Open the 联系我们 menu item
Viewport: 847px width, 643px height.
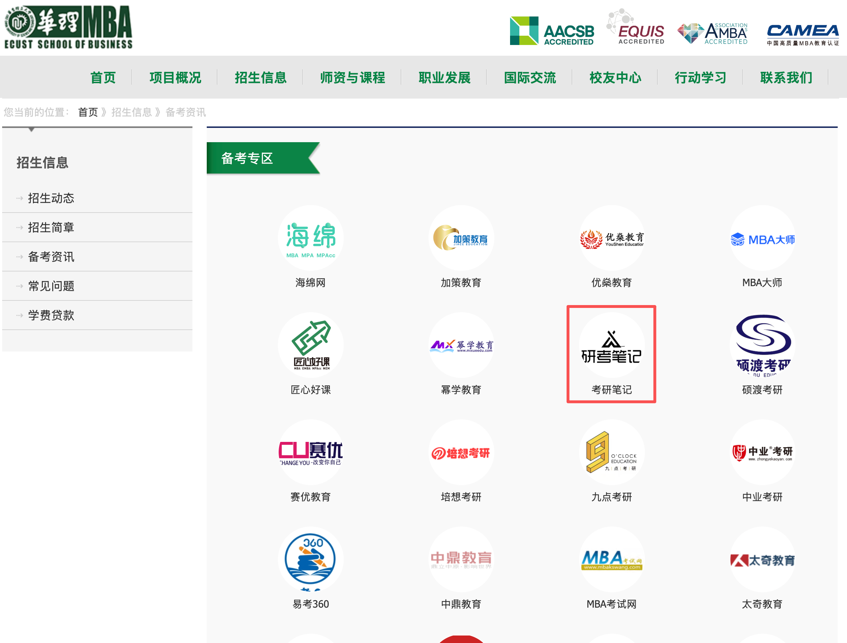[x=786, y=78]
